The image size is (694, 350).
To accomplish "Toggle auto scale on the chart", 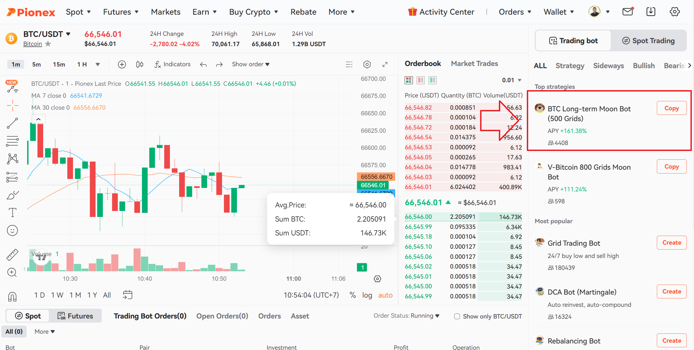I will [x=385, y=295].
